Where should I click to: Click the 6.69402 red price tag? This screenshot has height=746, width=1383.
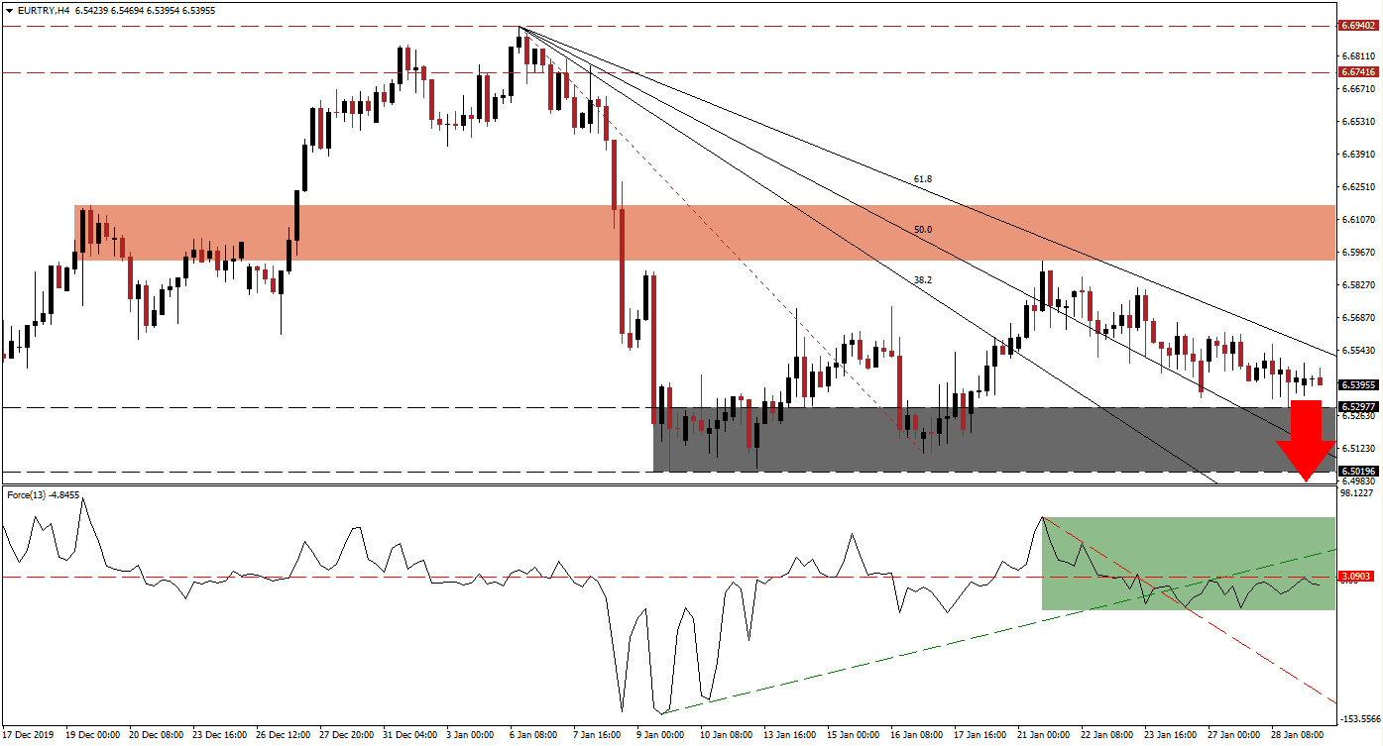point(1356,27)
